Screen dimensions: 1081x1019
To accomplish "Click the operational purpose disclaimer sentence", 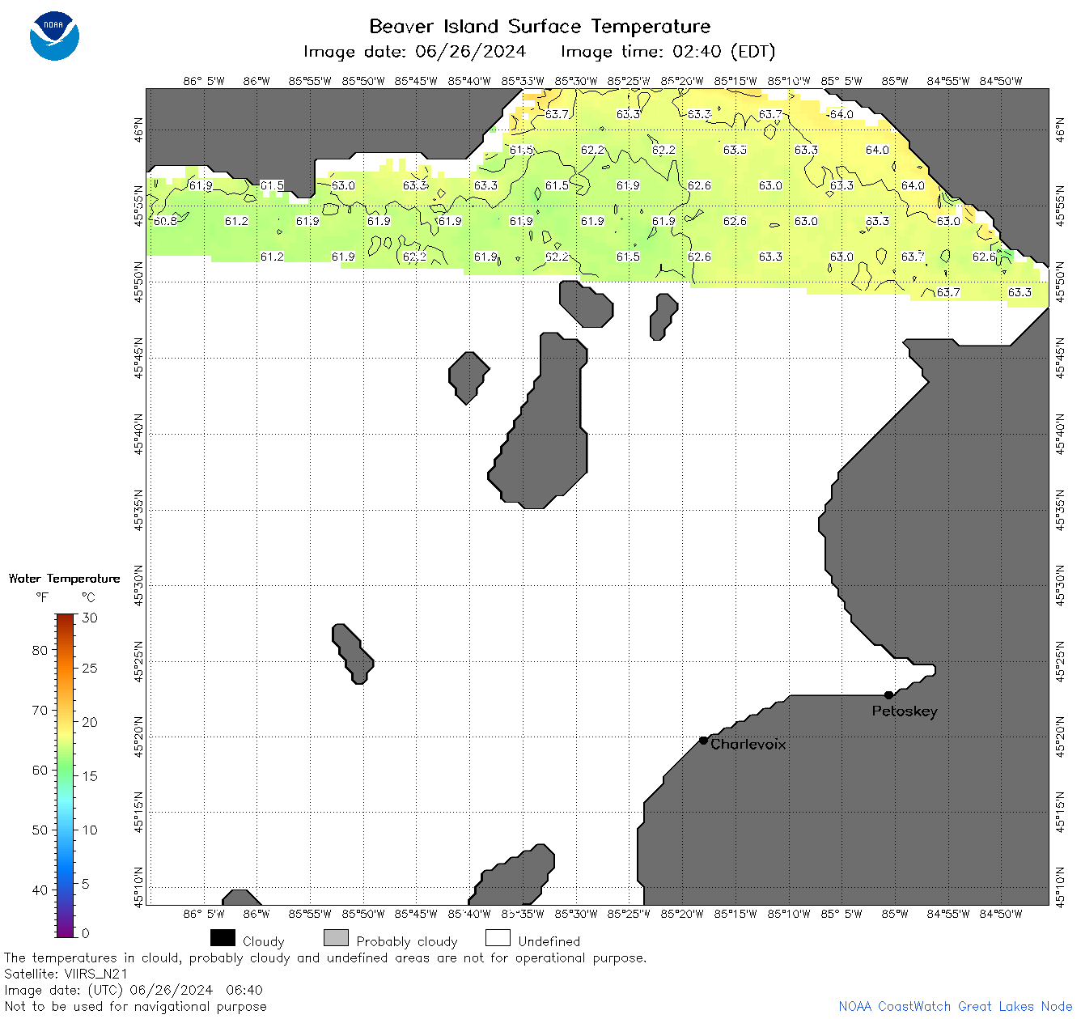I will [x=325, y=957].
